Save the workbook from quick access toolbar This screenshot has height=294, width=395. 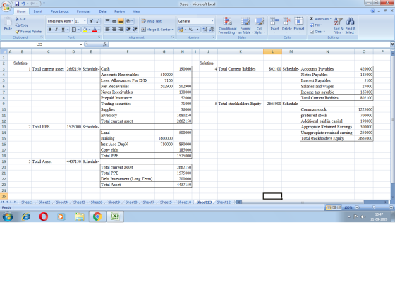pyautogui.click(x=17, y=4)
